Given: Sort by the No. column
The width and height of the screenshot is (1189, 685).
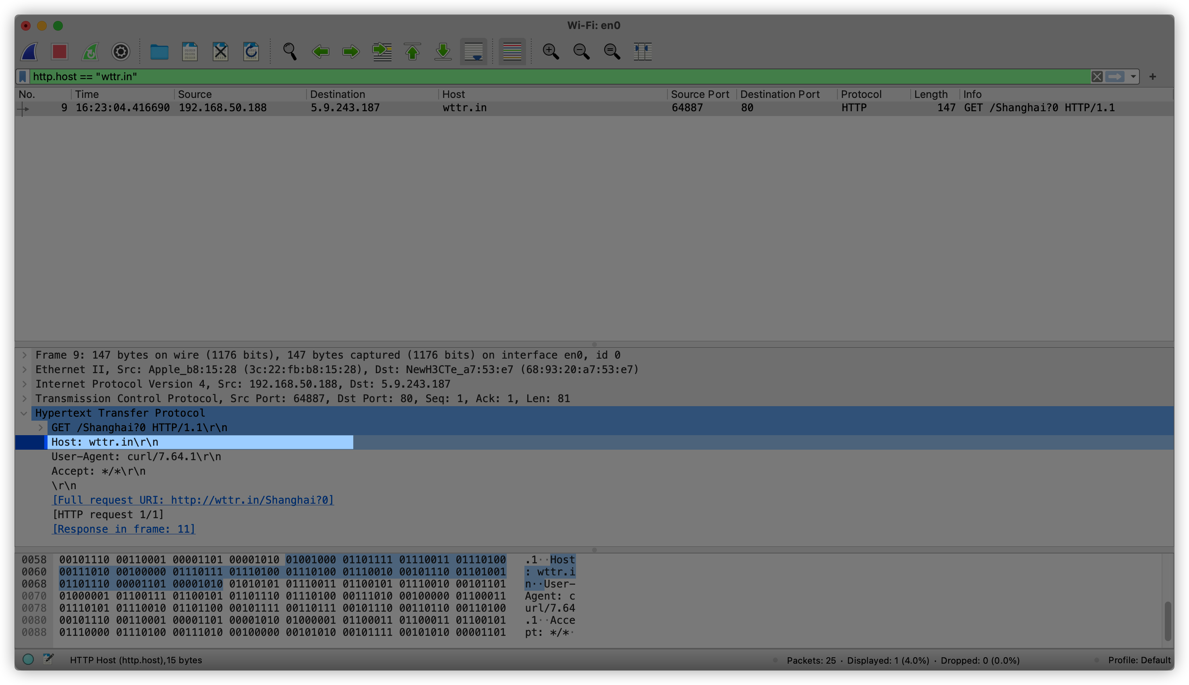Looking at the screenshot, I should click(x=43, y=94).
